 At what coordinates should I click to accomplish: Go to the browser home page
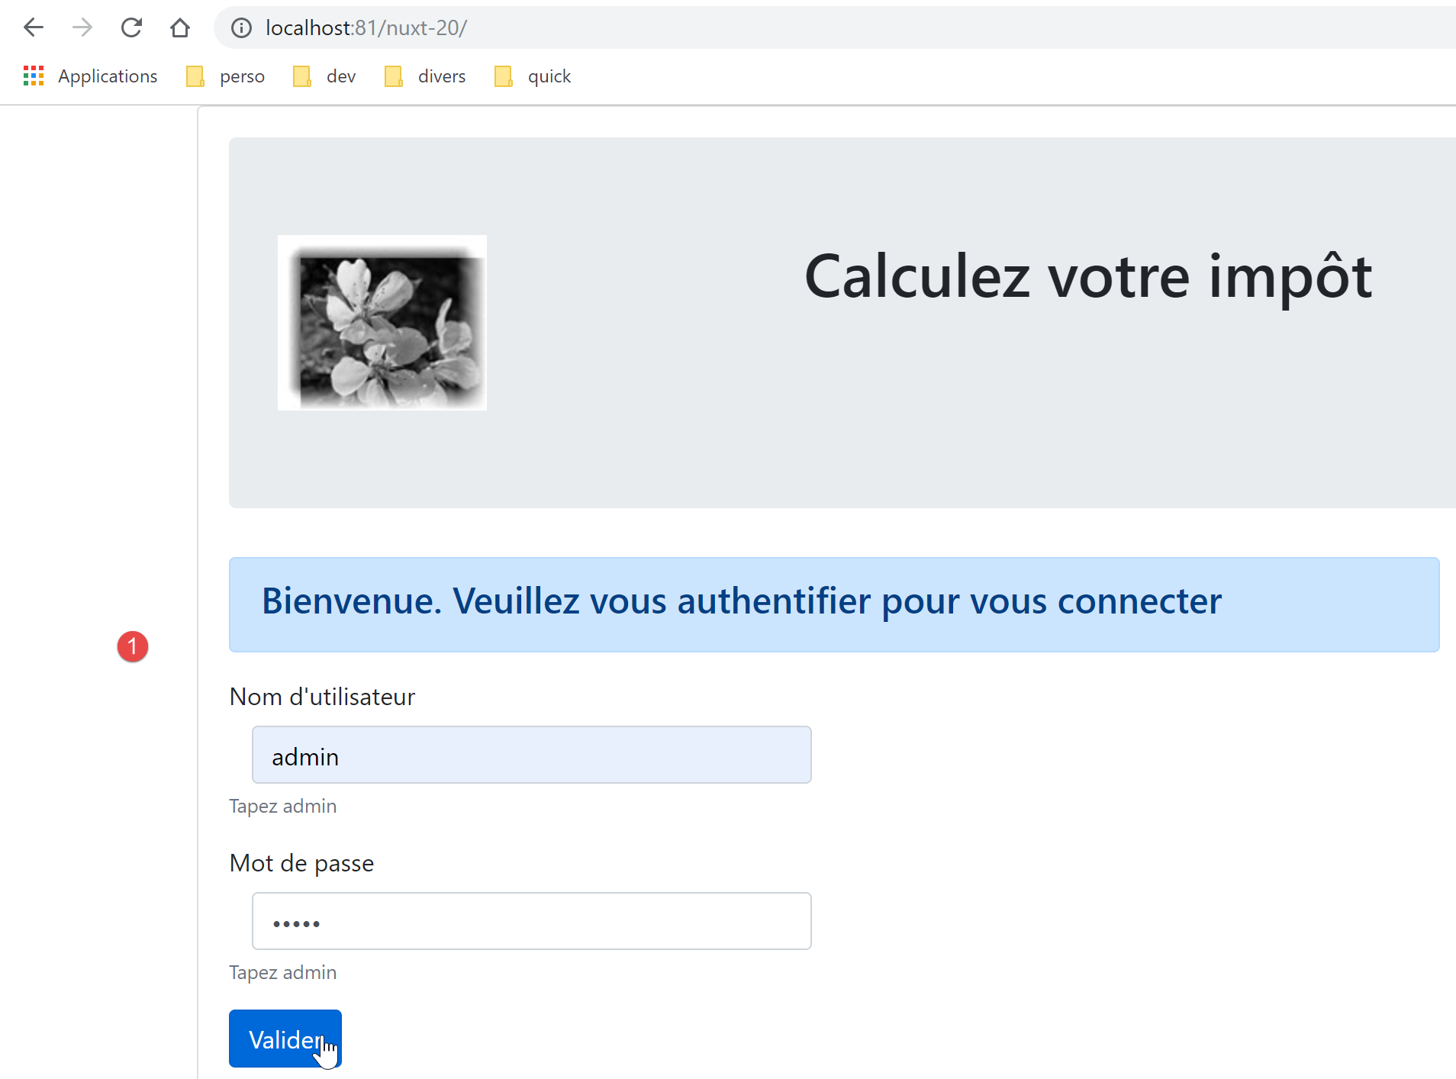point(180,28)
